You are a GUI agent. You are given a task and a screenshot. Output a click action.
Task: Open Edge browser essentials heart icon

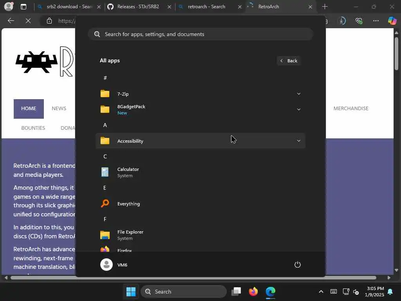tap(359, 21)
